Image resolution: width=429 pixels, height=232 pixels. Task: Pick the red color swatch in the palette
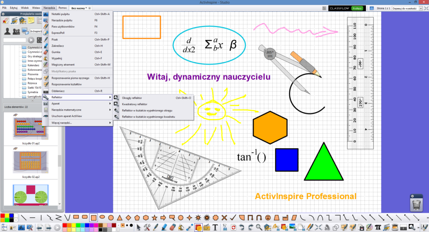(65, 225)
